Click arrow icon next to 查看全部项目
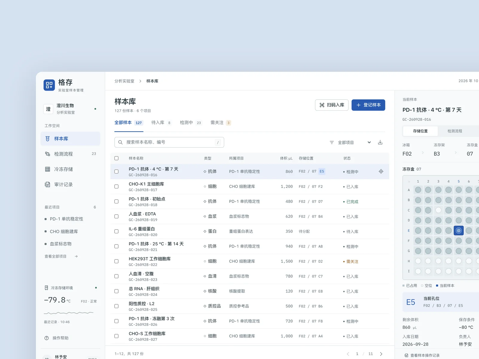 click(x=76, y=256)
